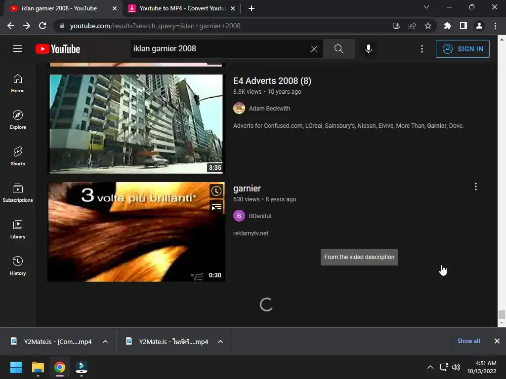Click Show all downloads
Image resolution: width=506 pixels, height=379 pixels.
[468, 341]
